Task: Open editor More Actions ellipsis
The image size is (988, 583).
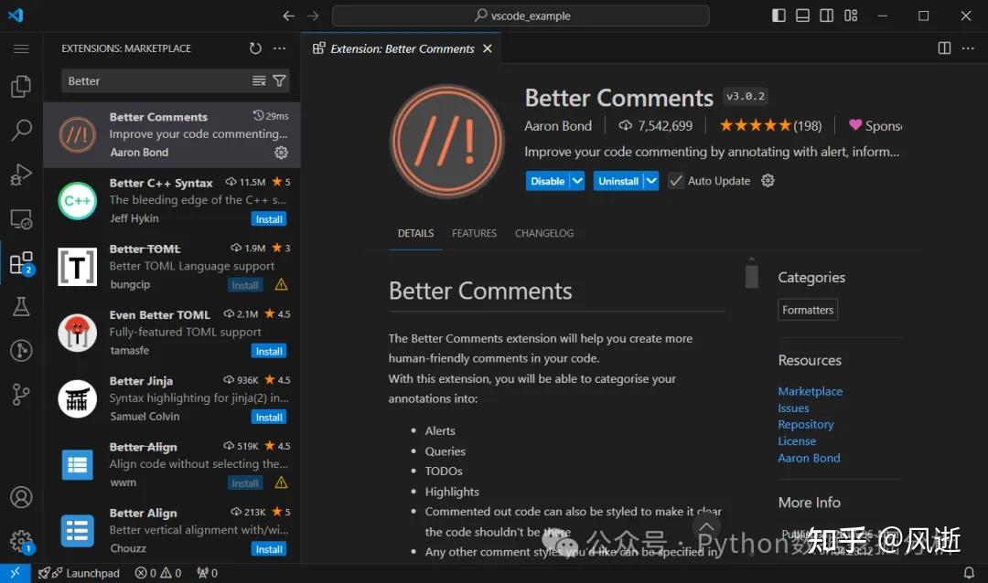Action: tap(968, 48)
